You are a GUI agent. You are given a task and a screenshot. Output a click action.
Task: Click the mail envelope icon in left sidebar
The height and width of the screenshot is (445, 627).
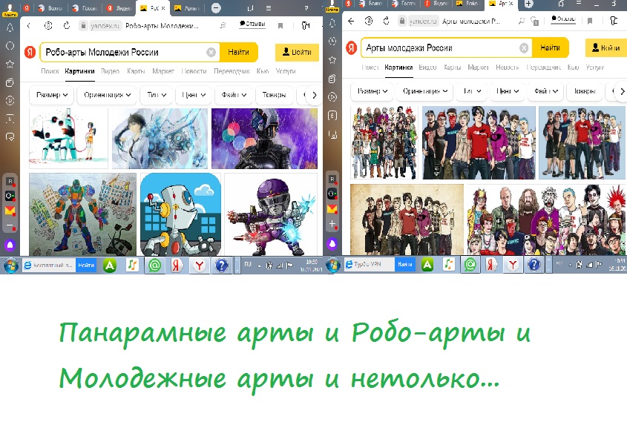[10, 211]
